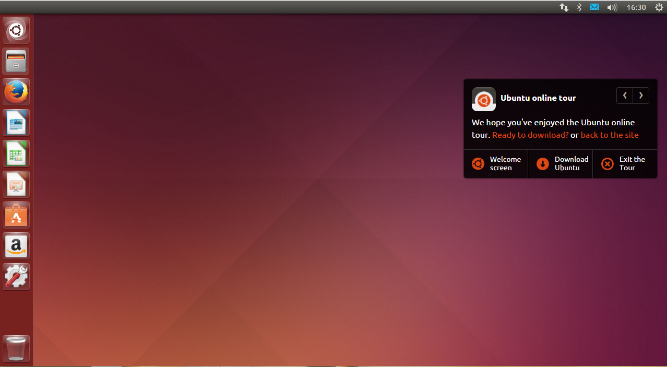This screenshot has height=367, width=667.
Task: Click the Welcome screen button
Action: (x=496, y=164)
